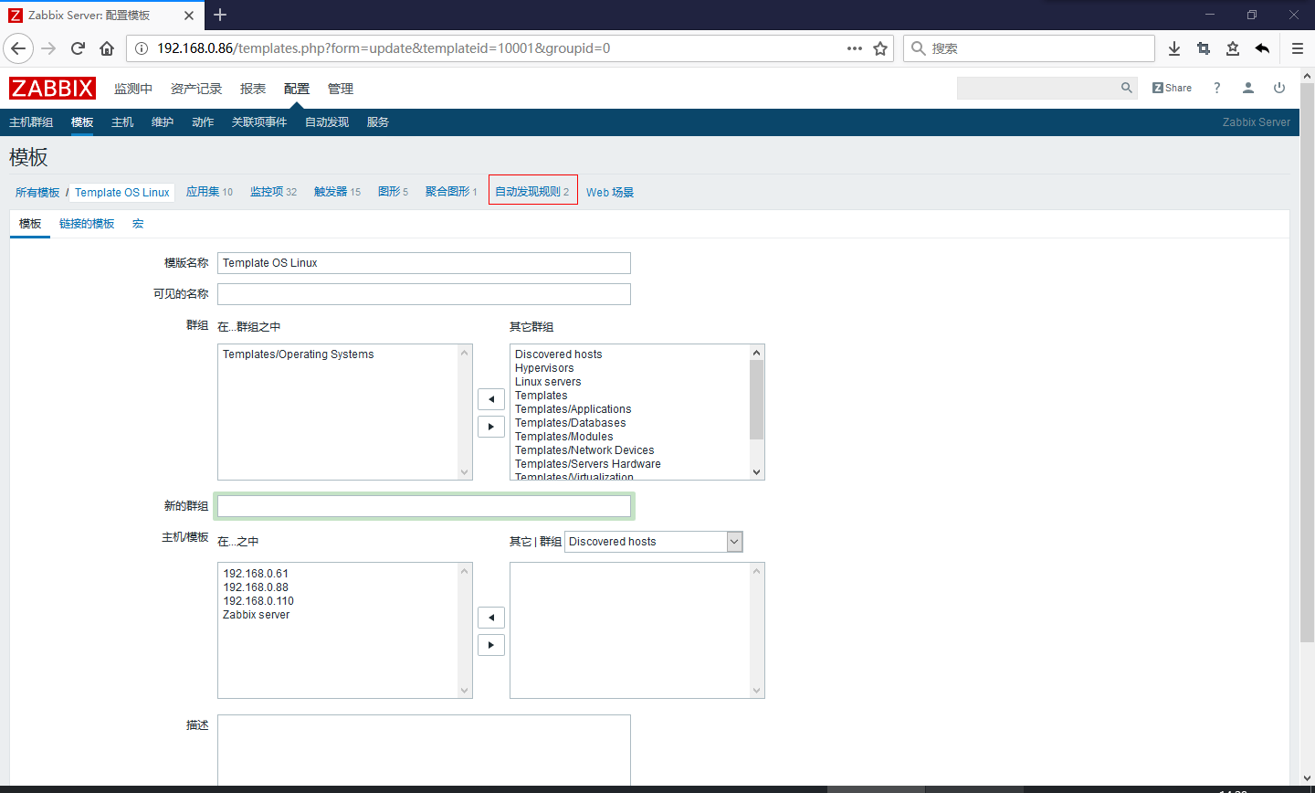Go to 服务 submenu item

[378, 122]
